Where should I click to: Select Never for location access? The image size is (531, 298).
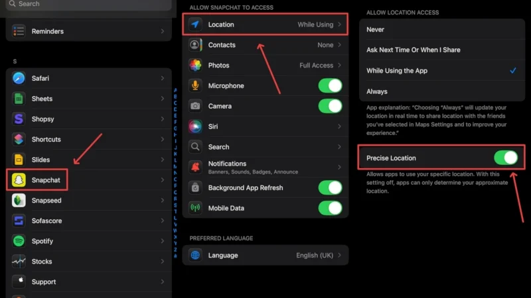(x=442, y=29)
